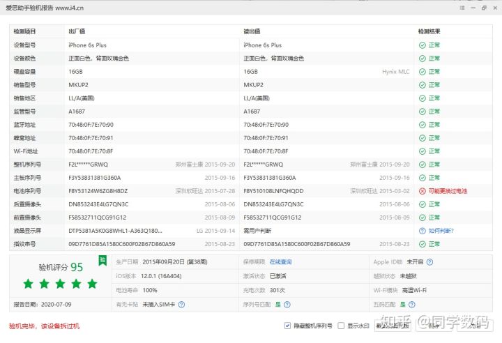
Task: Click the factory LCD serial DTP5381A5K0G8WHL1-A363Q180...
Action: pyautogui.click(x=115, y=231)
